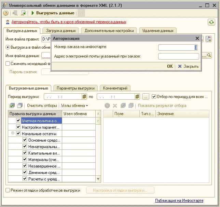220x207 pixels.
Task: Uncheck Настройки парамет... rule checkbox
Action: (18, 127)
